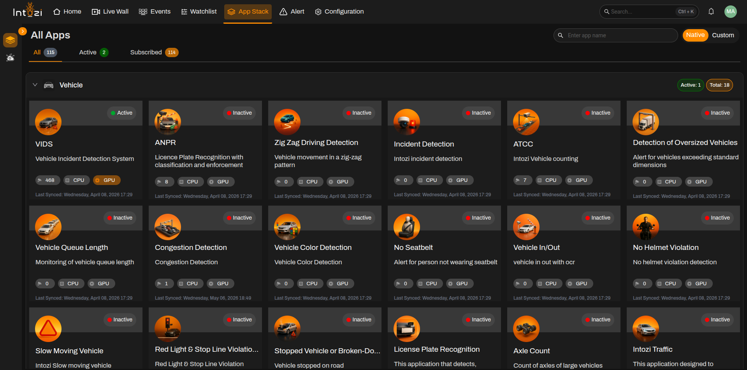Focus the Enter app name field
The width and height of the screenshot is (747, 370).
click(x=615, y=35)
